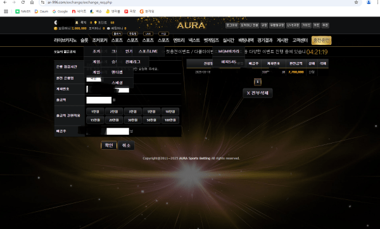The height and width of the screenshot is (229, 380).
Task: Open 슬롯 menu item
Action: pos(84,40)
